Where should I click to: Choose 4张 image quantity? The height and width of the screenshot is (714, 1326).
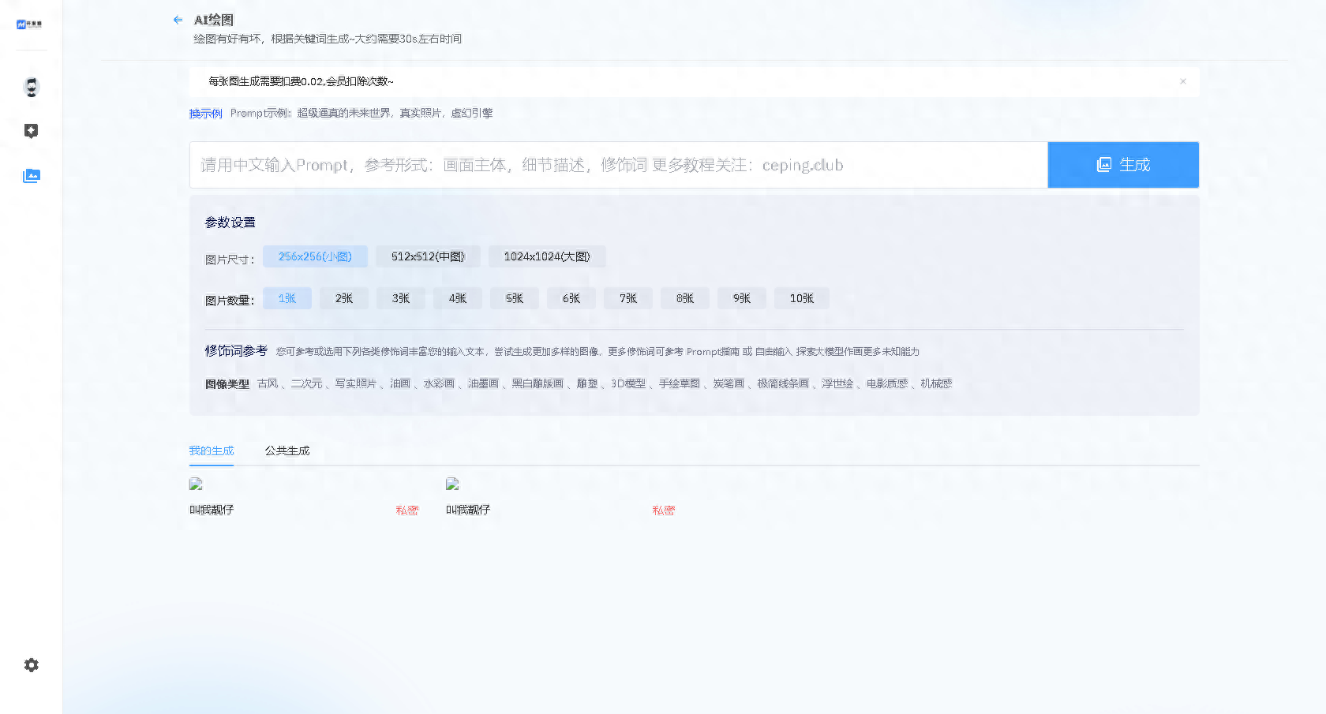coord(458,298)
